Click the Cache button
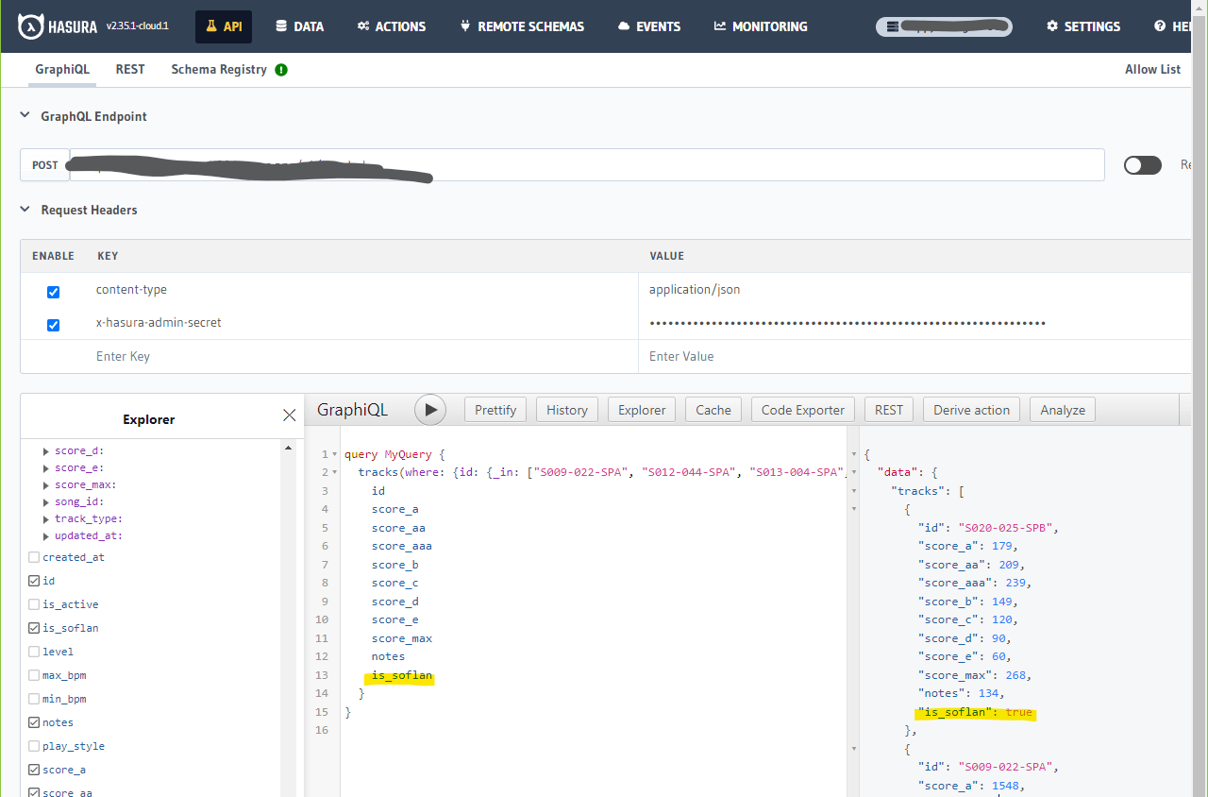This screenshot has height=797, width=1208. pos(713,410)
